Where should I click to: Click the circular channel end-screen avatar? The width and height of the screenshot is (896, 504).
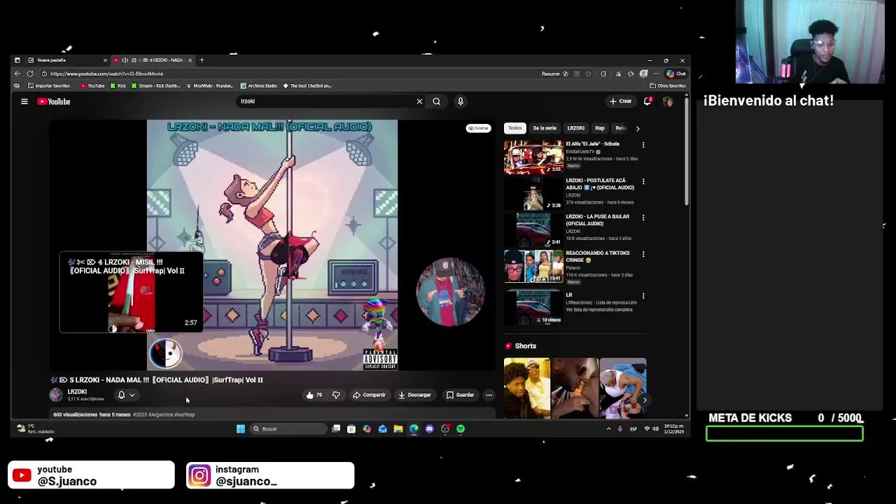click(450, 292)
